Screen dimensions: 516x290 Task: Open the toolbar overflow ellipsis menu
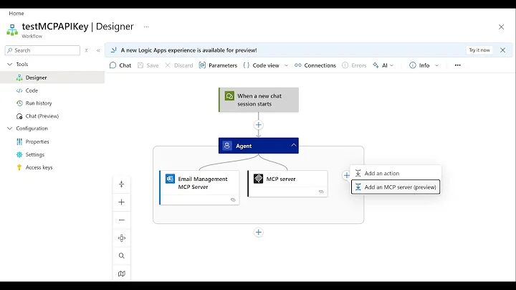457,65
